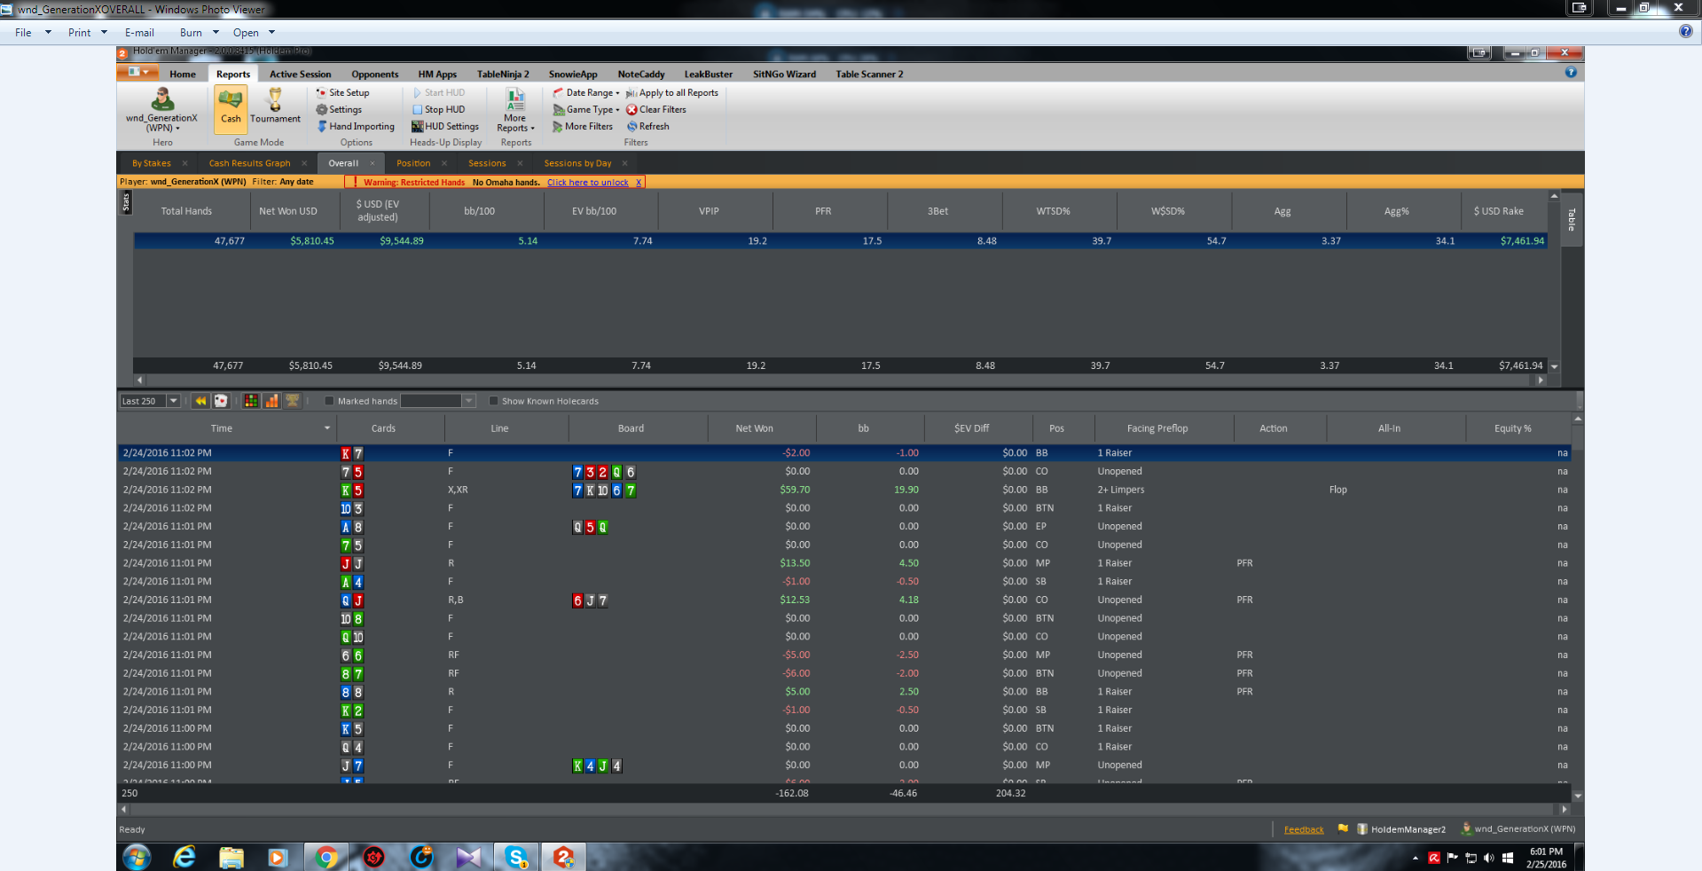Apply filters to all reports
Image resolution: width=1702 pixels, height=871 pixels.
coord(671,92)
